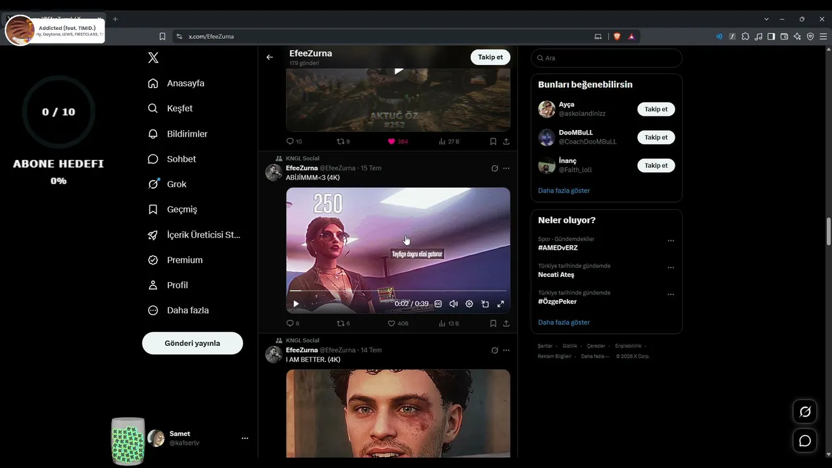Click Daha fazla göster under suggestions
The height and width of the screenshot is (468, 832).
tap(564, 190)
